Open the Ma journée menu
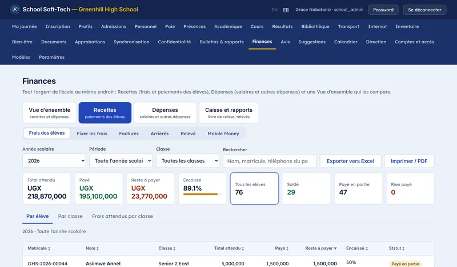 tap(25, 26)
